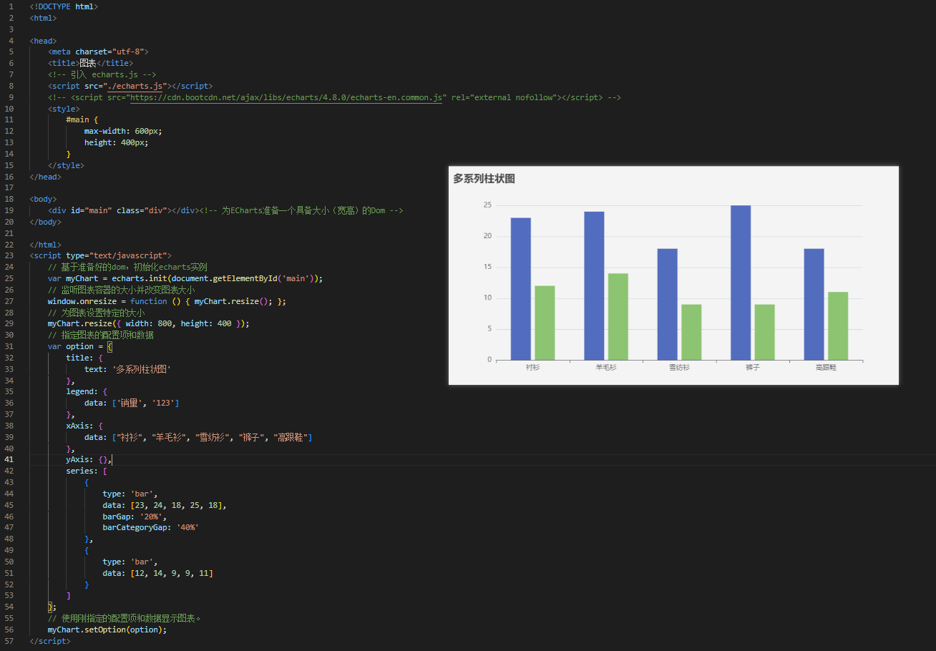The image size is (936, 651).
Task: Click the y-axis value 0 in chart
Action: click(x=489, y=360)
